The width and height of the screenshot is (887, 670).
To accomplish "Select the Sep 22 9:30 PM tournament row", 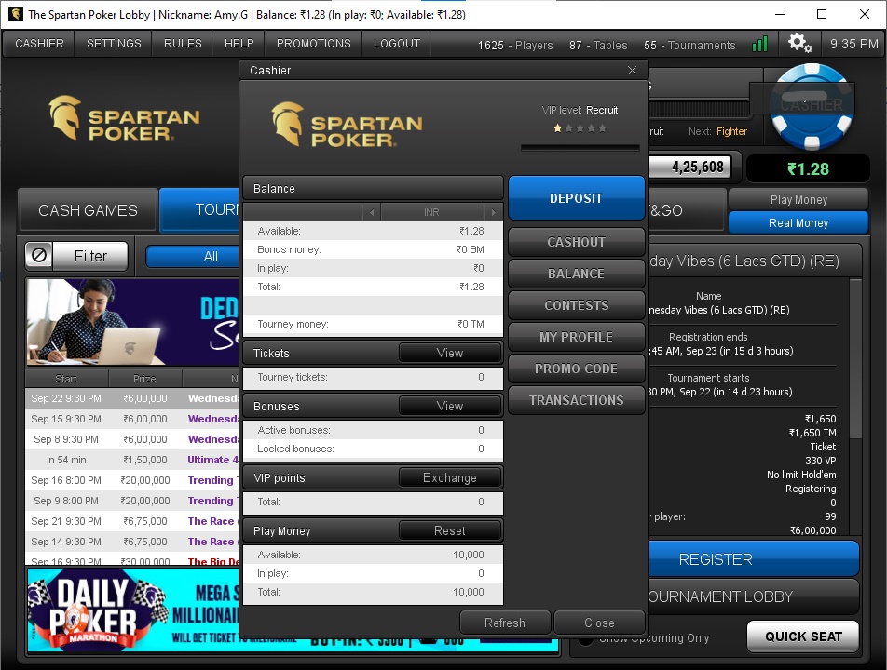I will click(132, 398).
